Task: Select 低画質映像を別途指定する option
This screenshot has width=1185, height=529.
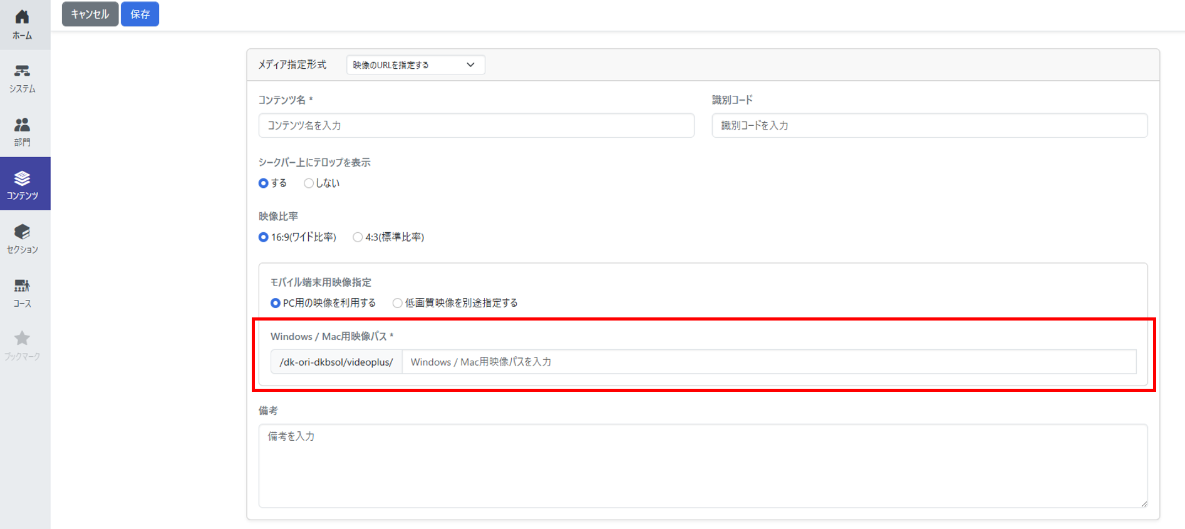Action: pyautogui.click(x=397, y=303)
